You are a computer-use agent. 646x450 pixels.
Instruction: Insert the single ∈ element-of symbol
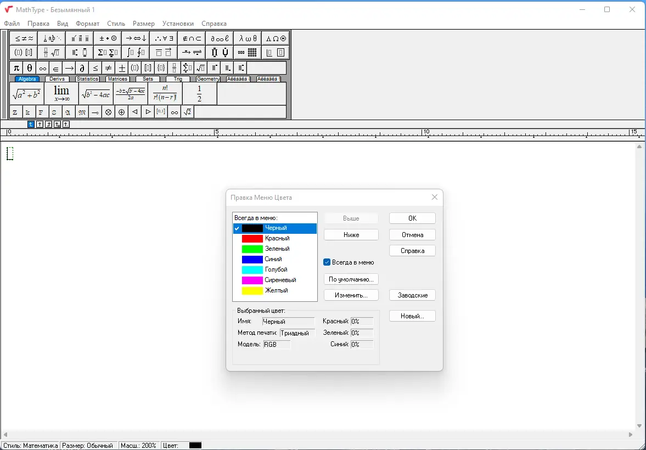click(x=55, y=68)
